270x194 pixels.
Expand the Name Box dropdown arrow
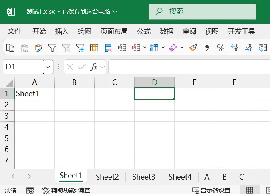click(x=48, y=67)
